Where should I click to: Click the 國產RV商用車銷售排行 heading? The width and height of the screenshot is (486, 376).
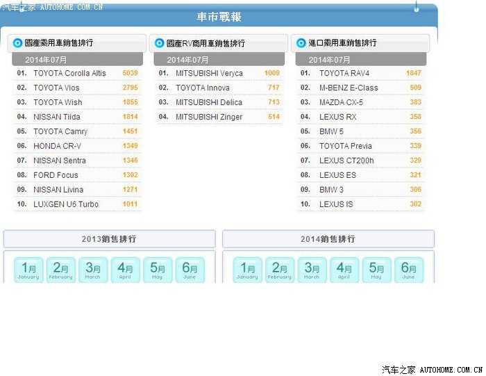point(206,43)
